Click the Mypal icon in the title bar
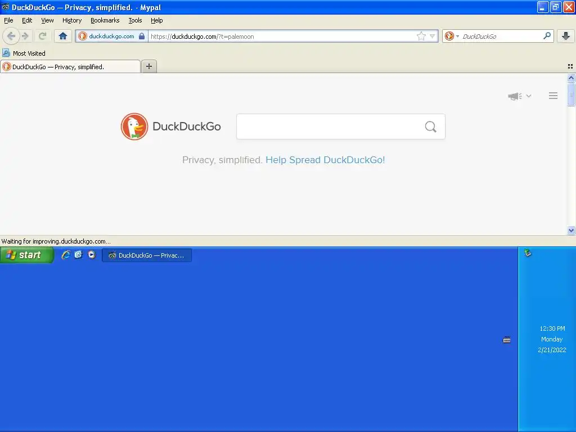Screen dimensions: 576x432 [5, 7]
